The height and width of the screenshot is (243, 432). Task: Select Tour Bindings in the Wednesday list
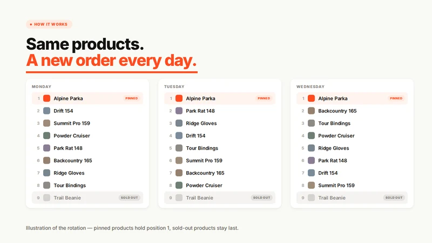click(352, 123)
